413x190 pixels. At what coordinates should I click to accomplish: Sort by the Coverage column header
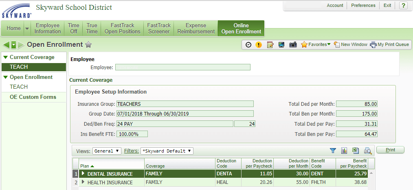pyautogui.click(x=180, y=164)
